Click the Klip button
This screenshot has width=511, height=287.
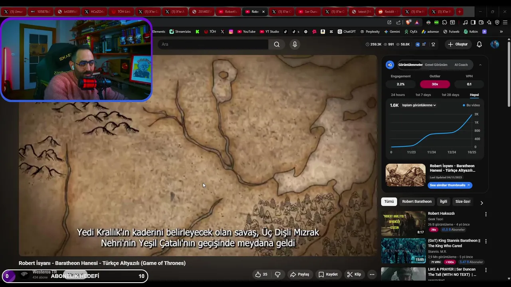(x=354, y=274)
